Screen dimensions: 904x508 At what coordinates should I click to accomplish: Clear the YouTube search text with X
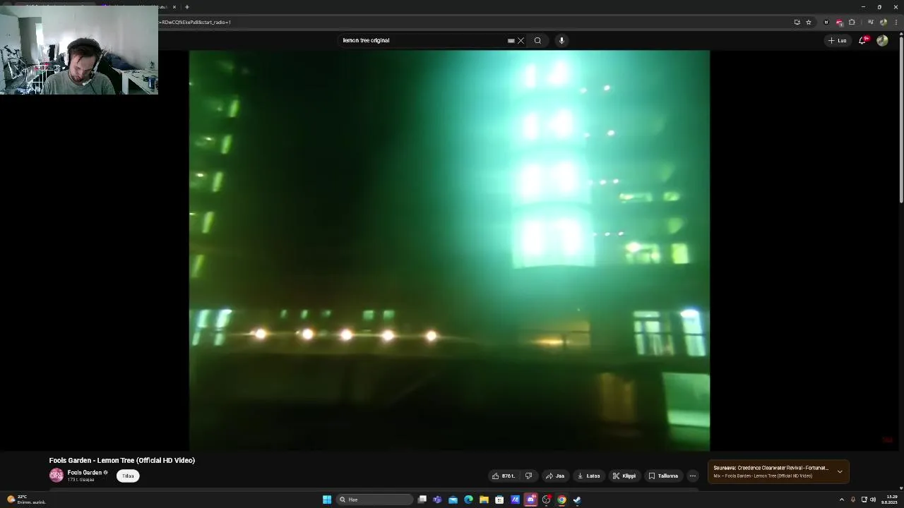coord(521,40)
